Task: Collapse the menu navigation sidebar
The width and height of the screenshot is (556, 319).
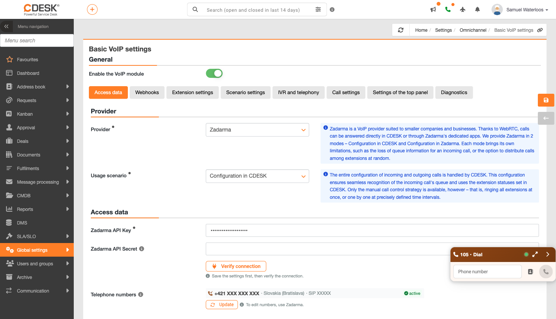Action: (x=6, y=26)
